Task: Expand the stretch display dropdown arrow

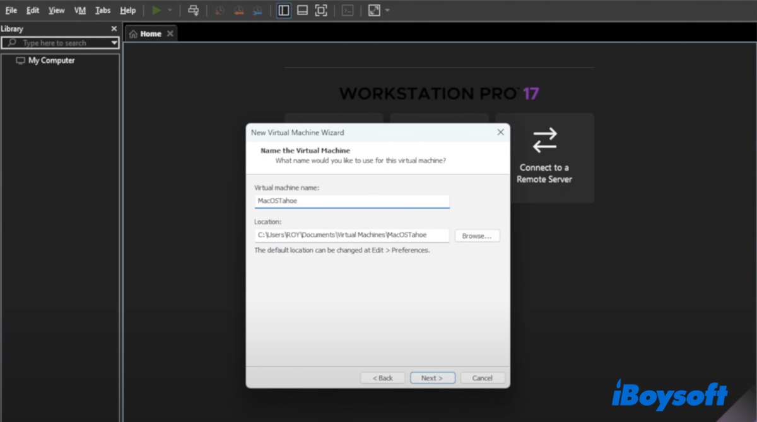Action: pyautogui.click(x=387, y=11)
